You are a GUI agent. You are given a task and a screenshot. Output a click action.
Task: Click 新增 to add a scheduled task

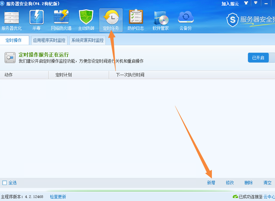pyautogui.click(x=211, y=183)
